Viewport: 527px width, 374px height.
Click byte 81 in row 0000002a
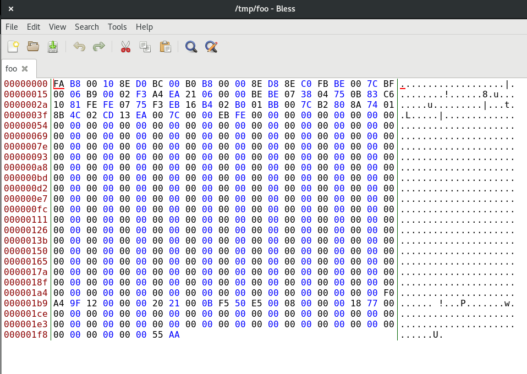(x=75, y=105)
